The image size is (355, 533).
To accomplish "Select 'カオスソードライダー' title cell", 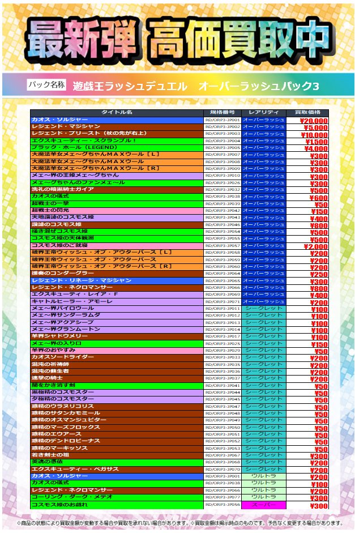I will point(117,357).
